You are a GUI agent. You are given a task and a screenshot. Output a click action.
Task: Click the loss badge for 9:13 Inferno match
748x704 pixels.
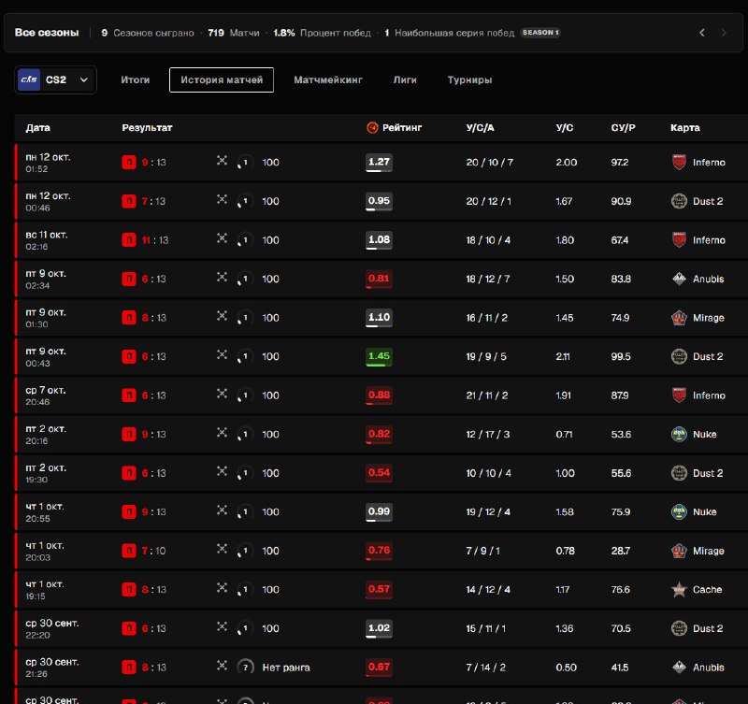(x=129, y=162)
